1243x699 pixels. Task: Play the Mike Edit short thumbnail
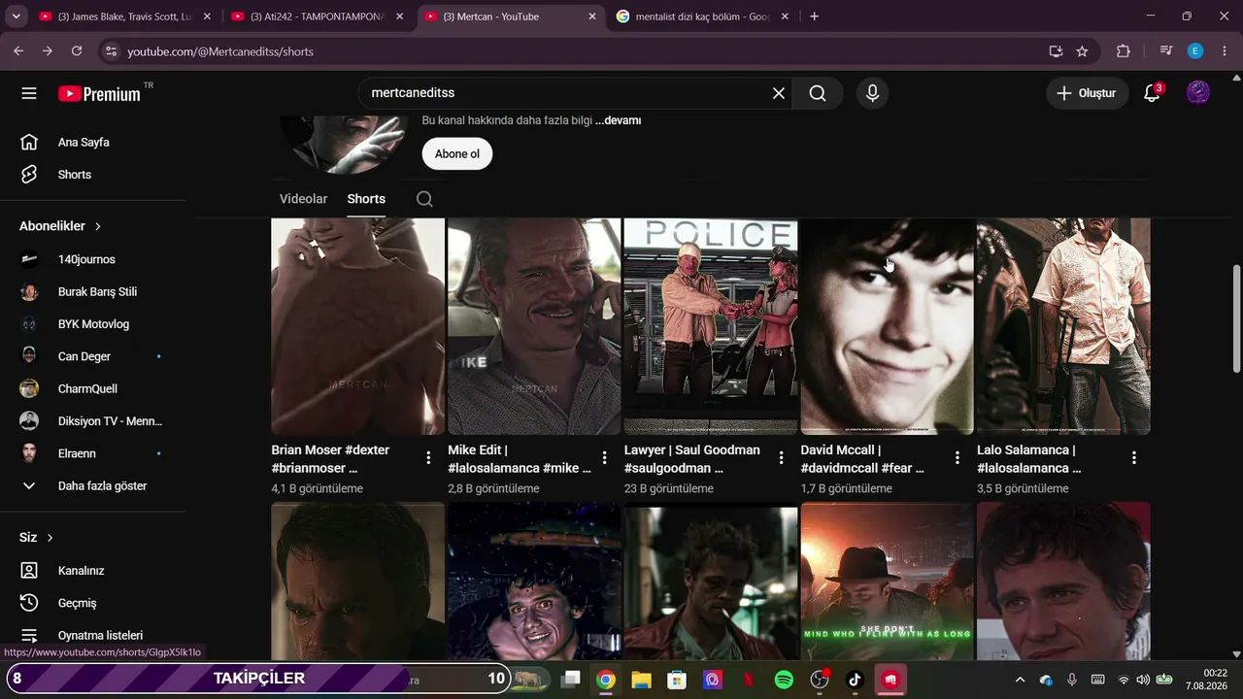pyautogui.click(x=534, y=326)
